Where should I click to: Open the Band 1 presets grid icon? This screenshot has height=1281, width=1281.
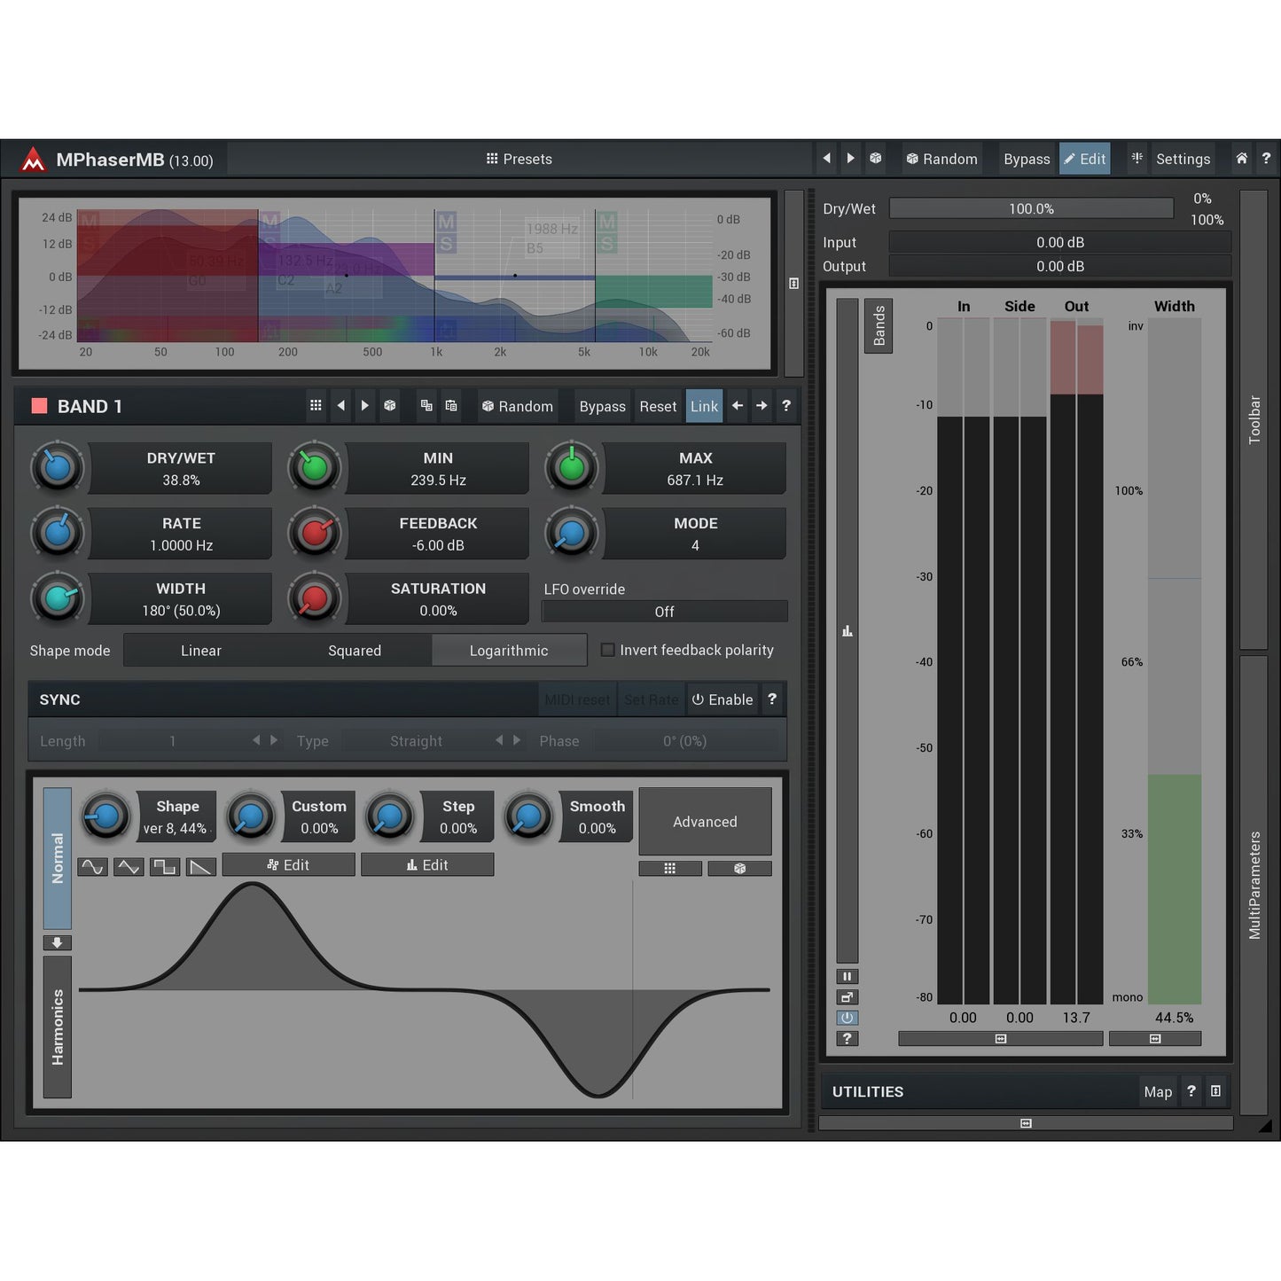316,406
